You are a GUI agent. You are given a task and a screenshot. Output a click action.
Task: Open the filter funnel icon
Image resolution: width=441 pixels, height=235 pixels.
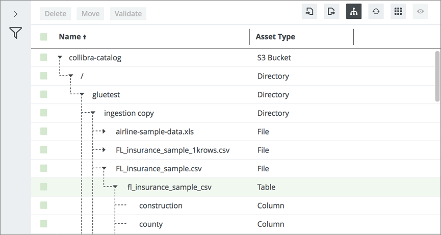tap(16, 34)
